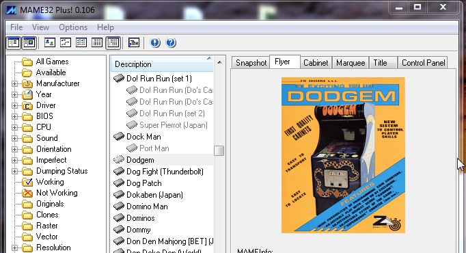Screen dimensions: 466x253
Task: Expand the Dumping Status folder
Action: pos(14,171)
